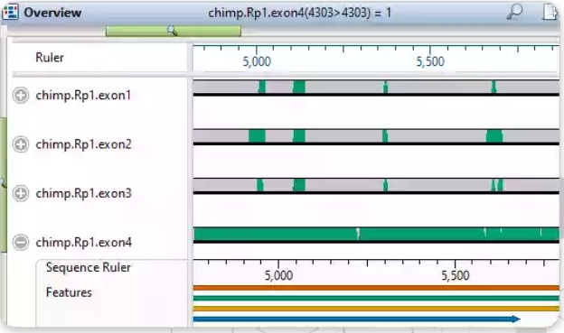Expand the chimp.Rp1.exon2 track
Viewport: 564px width, 333px height.
point(21,144)
